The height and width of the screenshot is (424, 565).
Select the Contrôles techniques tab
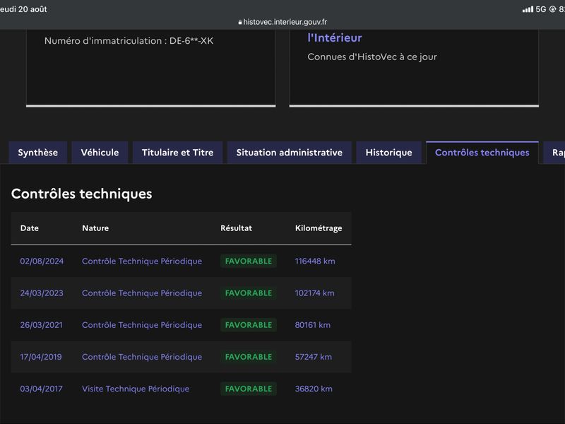(482, 153)
